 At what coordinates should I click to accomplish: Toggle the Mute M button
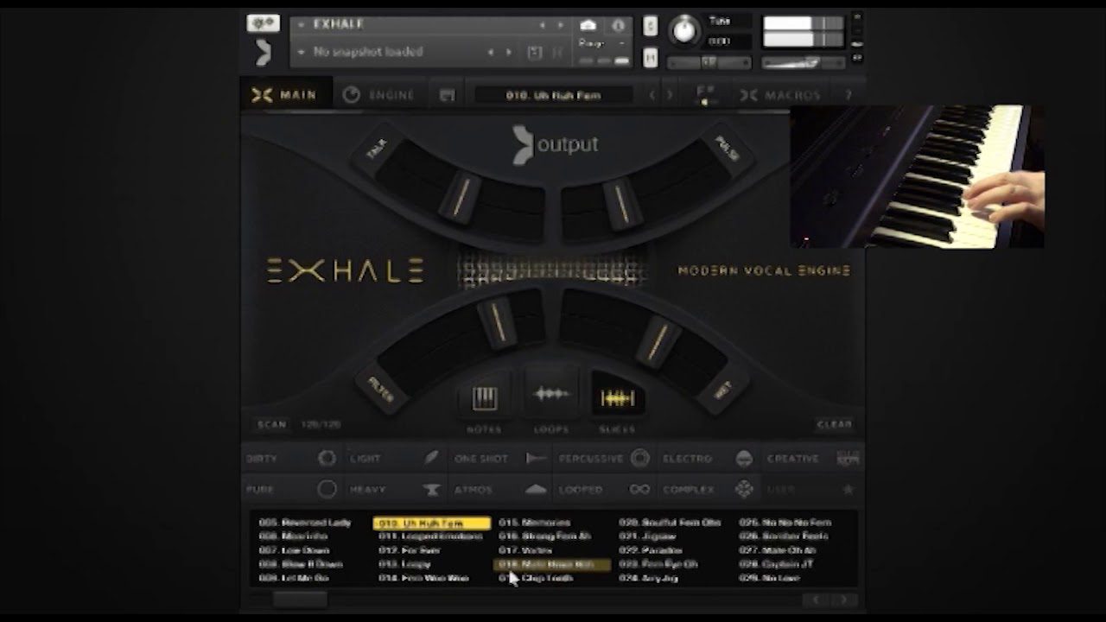pyautogui.click(x=650, y=58)
